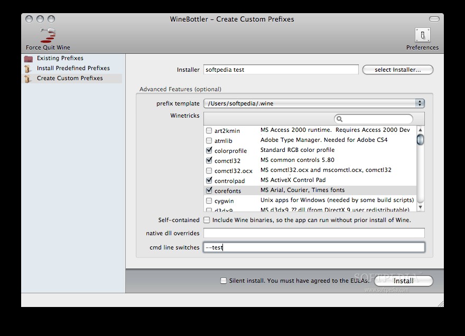Select Create Custom Prefixes in the sidebar
Image resolution: width=465 pixels, height=336 pixels.
(70, 78)
